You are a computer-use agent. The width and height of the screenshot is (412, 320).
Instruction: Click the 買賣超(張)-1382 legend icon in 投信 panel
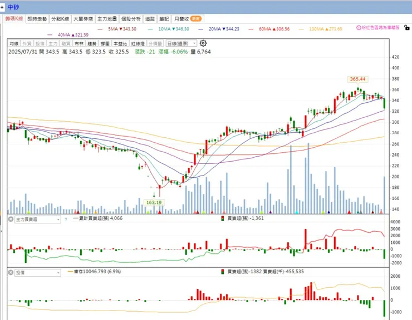coord(222,272)
